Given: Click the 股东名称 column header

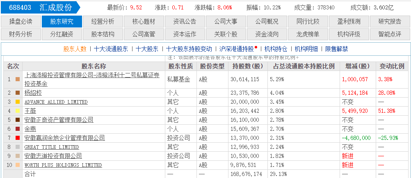Looking at the screenshot, I should click(x=94, y=66).
